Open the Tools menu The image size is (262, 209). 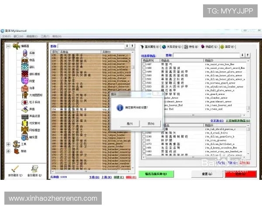click(x=45, y=36)
